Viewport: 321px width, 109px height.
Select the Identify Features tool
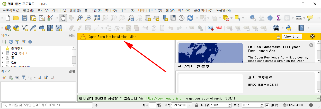point(253,18)
